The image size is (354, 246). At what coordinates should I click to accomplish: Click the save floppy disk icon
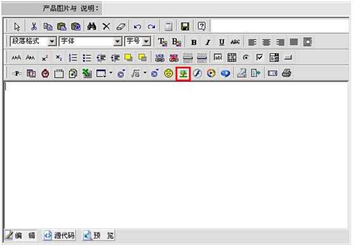[x=185, y=27]
